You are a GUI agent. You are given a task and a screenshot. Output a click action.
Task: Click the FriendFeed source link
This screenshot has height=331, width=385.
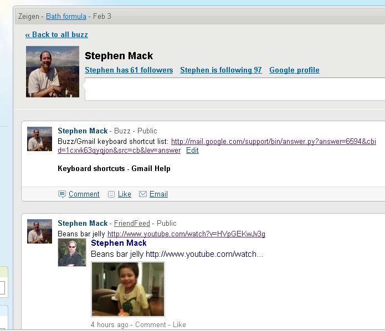tap(132, 224)
